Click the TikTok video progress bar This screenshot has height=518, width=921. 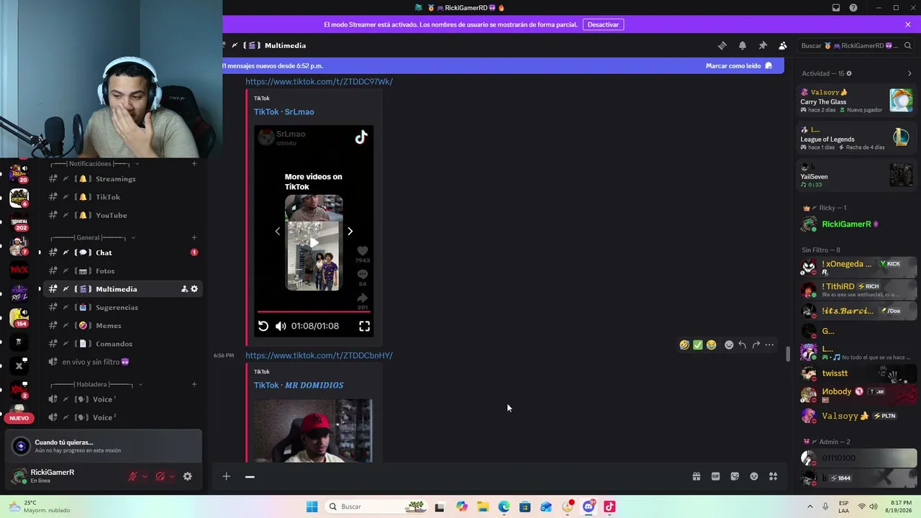[x=314, y=312]
